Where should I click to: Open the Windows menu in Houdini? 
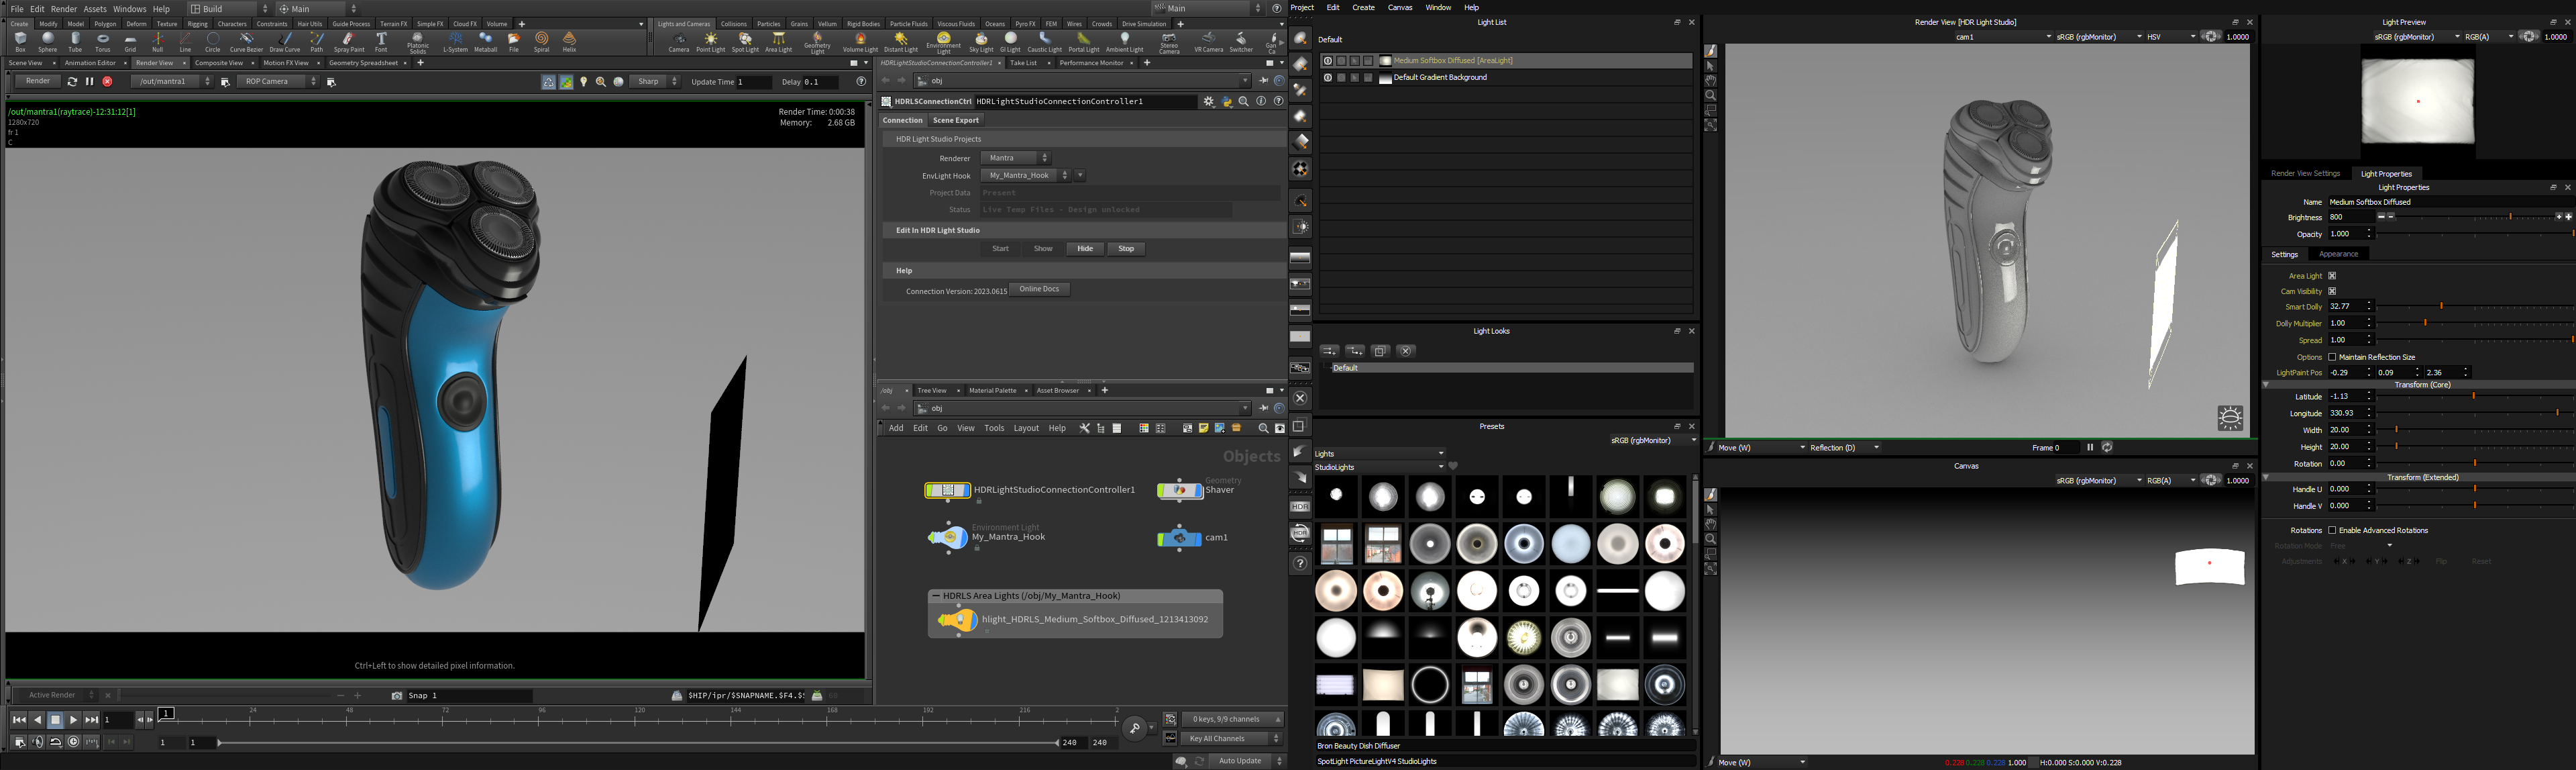129,8
